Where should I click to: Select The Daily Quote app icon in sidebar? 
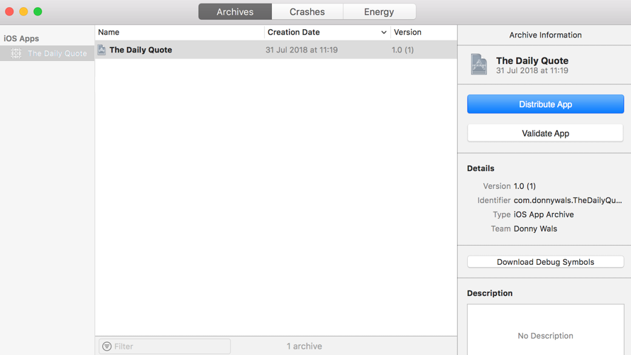coord(16,53)
